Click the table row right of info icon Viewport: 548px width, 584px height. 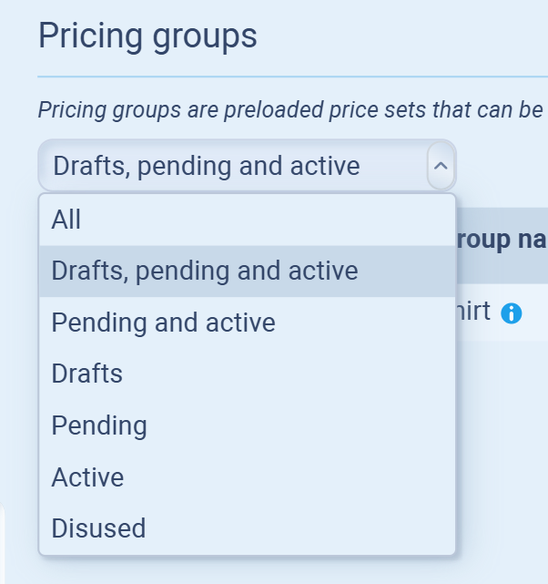pyautogui.click(x=537, y=314)
